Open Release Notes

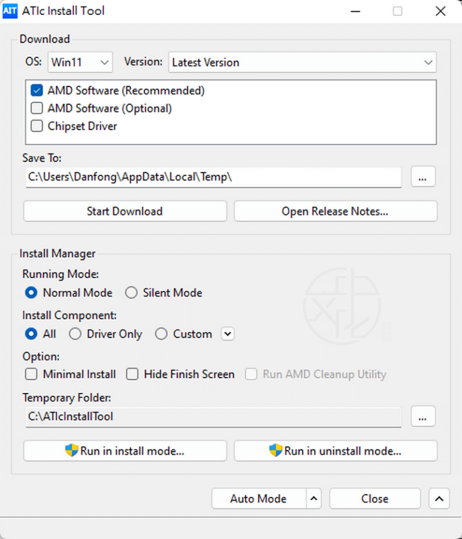click(335, 211)
